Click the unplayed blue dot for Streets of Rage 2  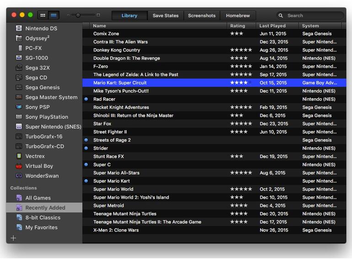tap(86, 140)
